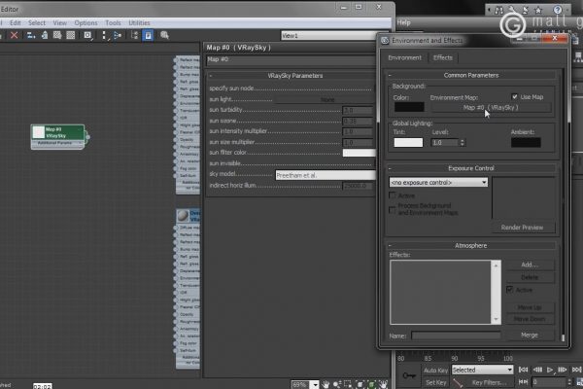Open the no exposure control dropdown
This screenshot has height=389, width=583.
coord(438,183)
